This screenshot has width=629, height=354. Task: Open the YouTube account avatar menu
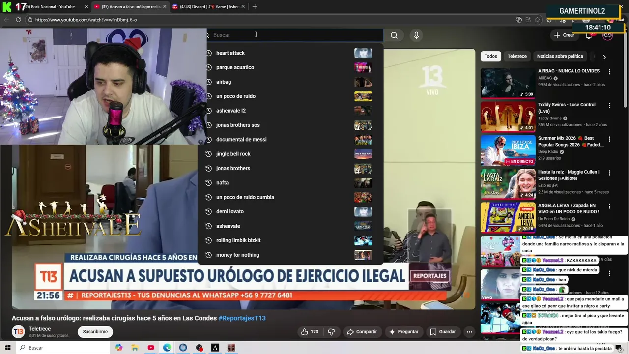click(x=608, y=35)
